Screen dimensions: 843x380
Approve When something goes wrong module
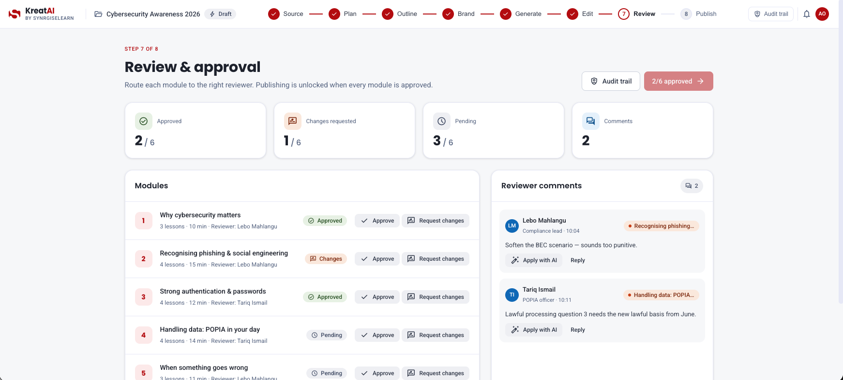[377, 373]
